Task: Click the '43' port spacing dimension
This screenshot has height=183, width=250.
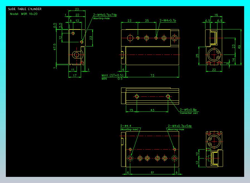Action: (x=153, y=110)
